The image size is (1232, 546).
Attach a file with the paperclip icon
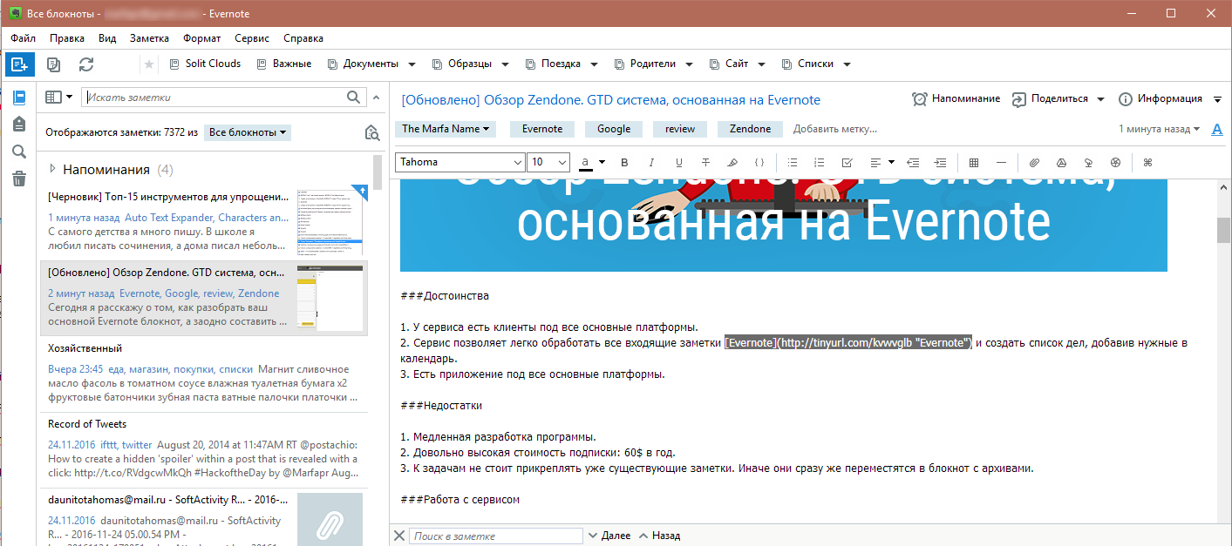tap(1034, 162)
